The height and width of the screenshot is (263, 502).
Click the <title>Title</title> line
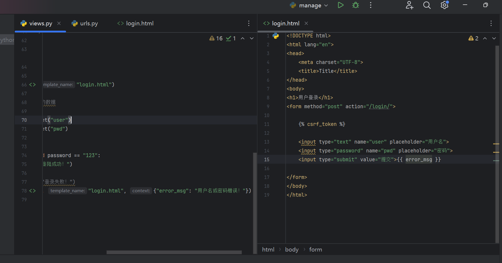point(328,71)
